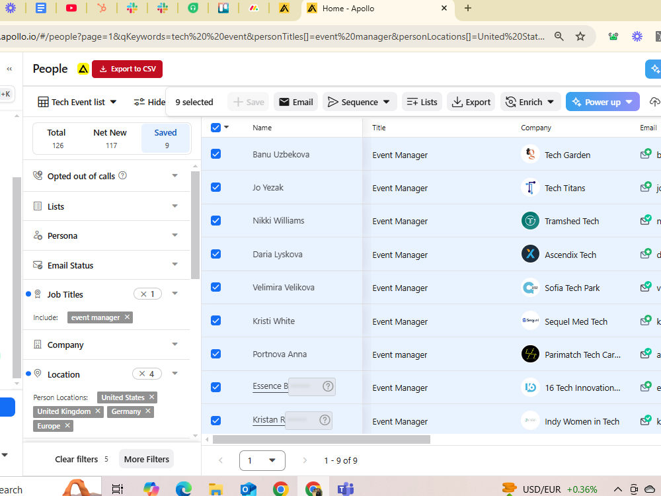Uncheck the Nikki Williams row checkbox
Image resolution: width=661 pixels, height=496 pixels.
(215, 221)
